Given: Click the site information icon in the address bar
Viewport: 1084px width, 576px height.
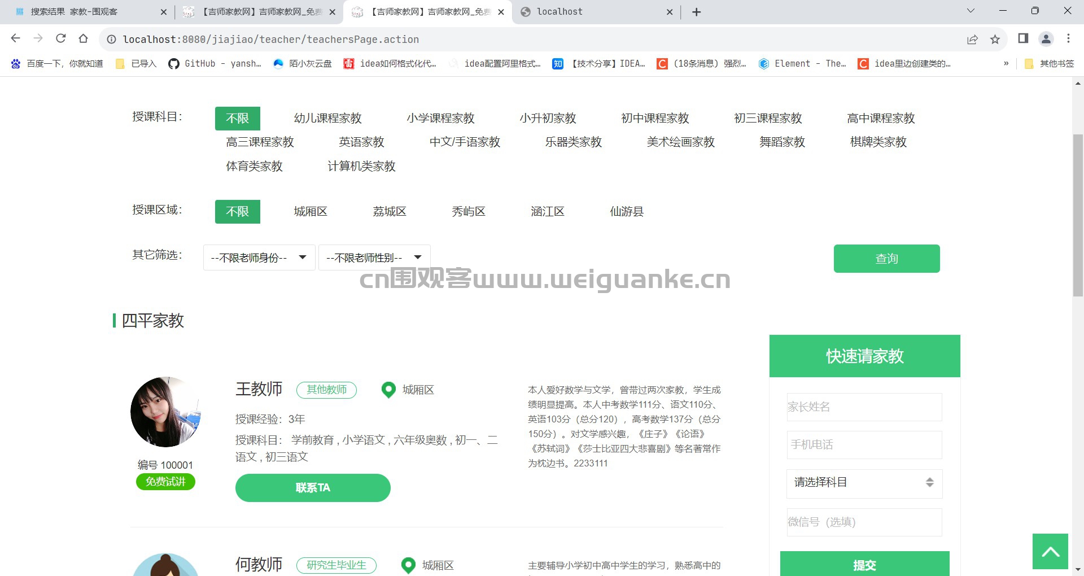Looking at the screenshot, I should click(112, 40).
